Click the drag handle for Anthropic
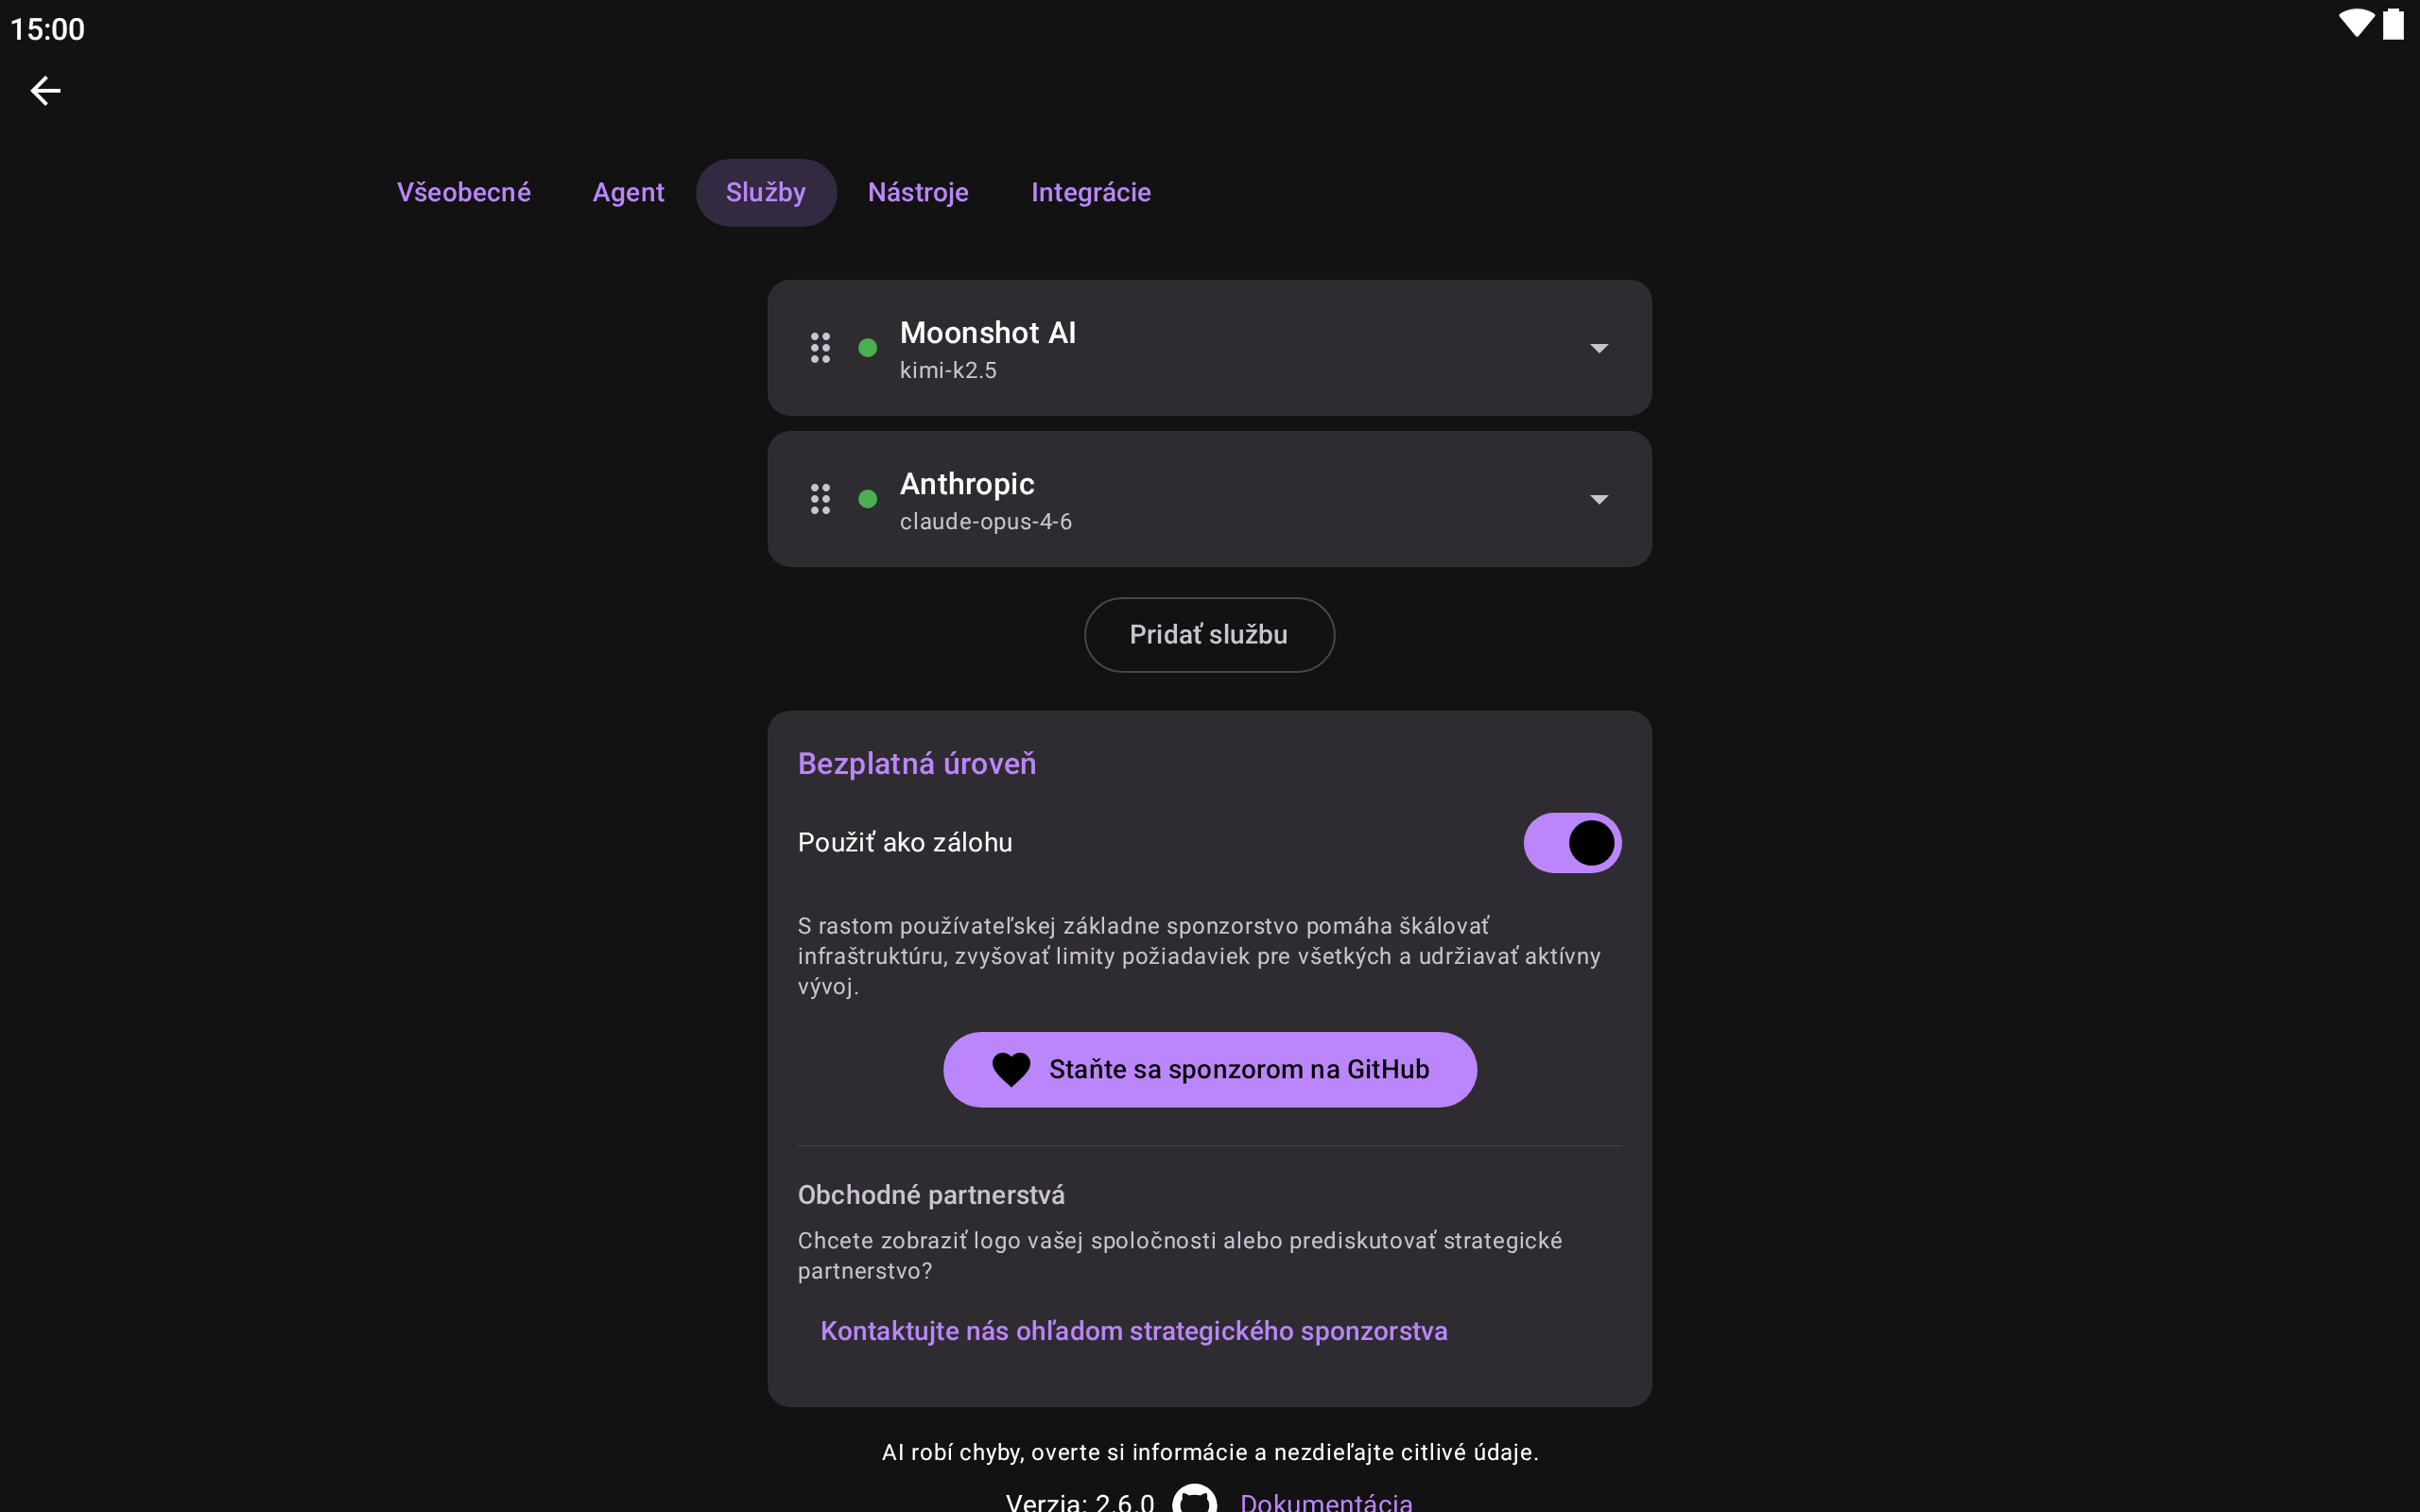This screenshot has width=2420, height=1512. tap(820, 499)
